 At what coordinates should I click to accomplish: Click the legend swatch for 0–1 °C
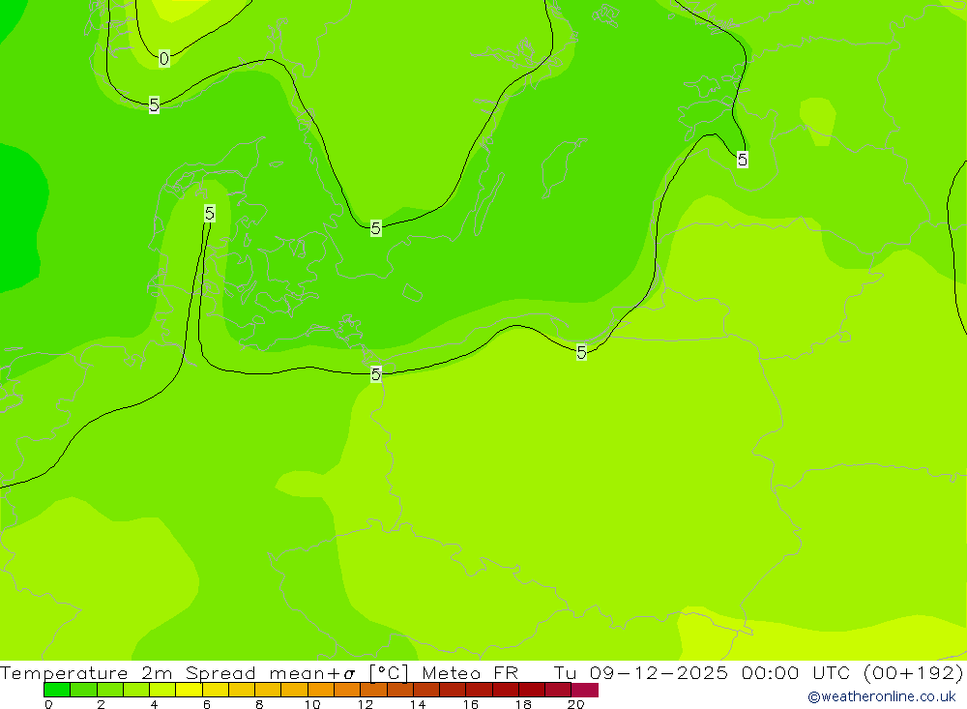[x=57, y=690]
